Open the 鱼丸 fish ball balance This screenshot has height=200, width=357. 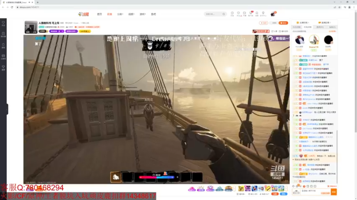coord(253,194)
